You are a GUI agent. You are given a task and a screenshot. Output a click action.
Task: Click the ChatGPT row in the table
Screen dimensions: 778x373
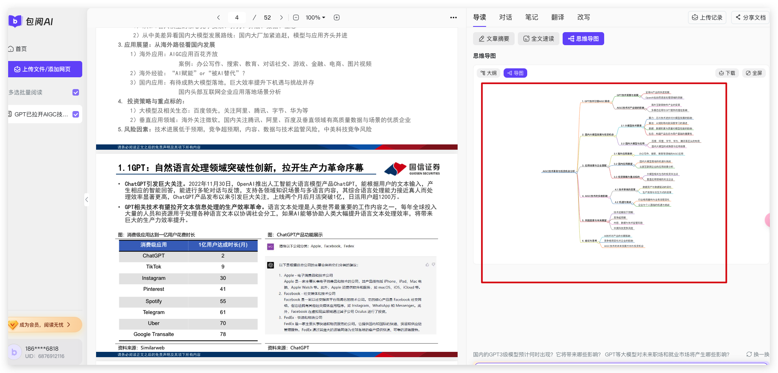click(188, 256)
